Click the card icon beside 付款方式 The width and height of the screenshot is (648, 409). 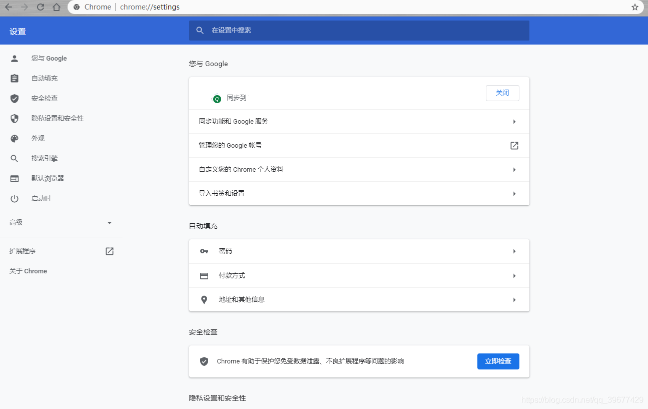click(x=204, y=276)
